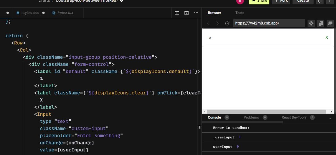Click the value={userInput} line
The height and width of the screenshot is (155, 336).
(x=64, y=150)
